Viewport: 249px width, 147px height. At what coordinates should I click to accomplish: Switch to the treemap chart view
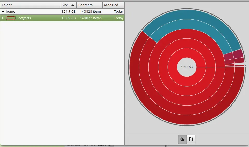click(191, 139)
